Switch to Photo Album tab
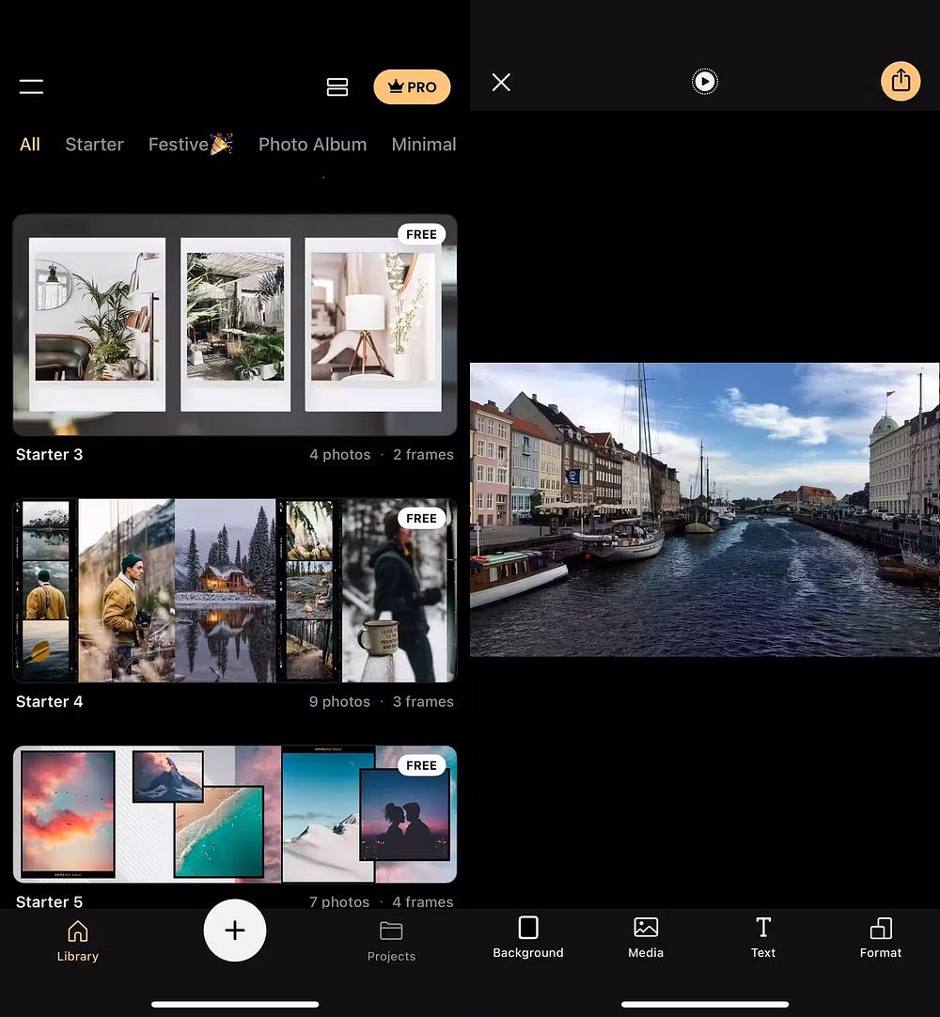The image size is (940, 1017). click(x=312, y=144)
